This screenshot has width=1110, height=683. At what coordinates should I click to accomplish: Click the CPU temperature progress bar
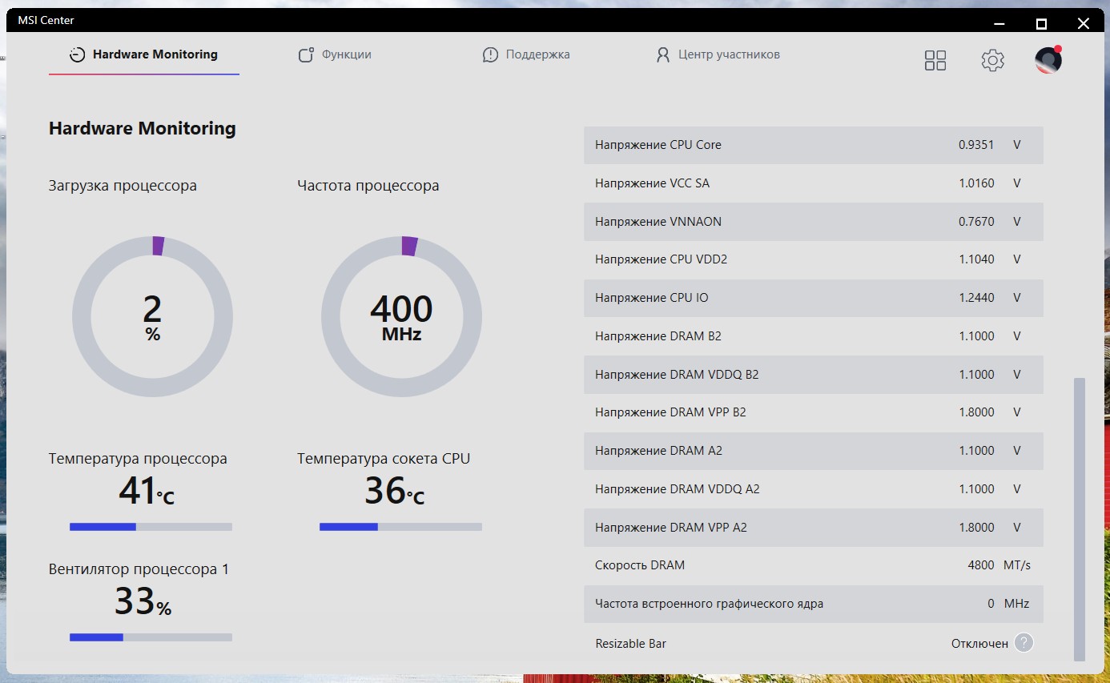(151, 527)
